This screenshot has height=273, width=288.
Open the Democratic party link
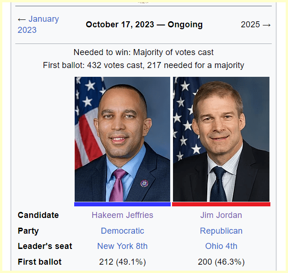(122, 231)
